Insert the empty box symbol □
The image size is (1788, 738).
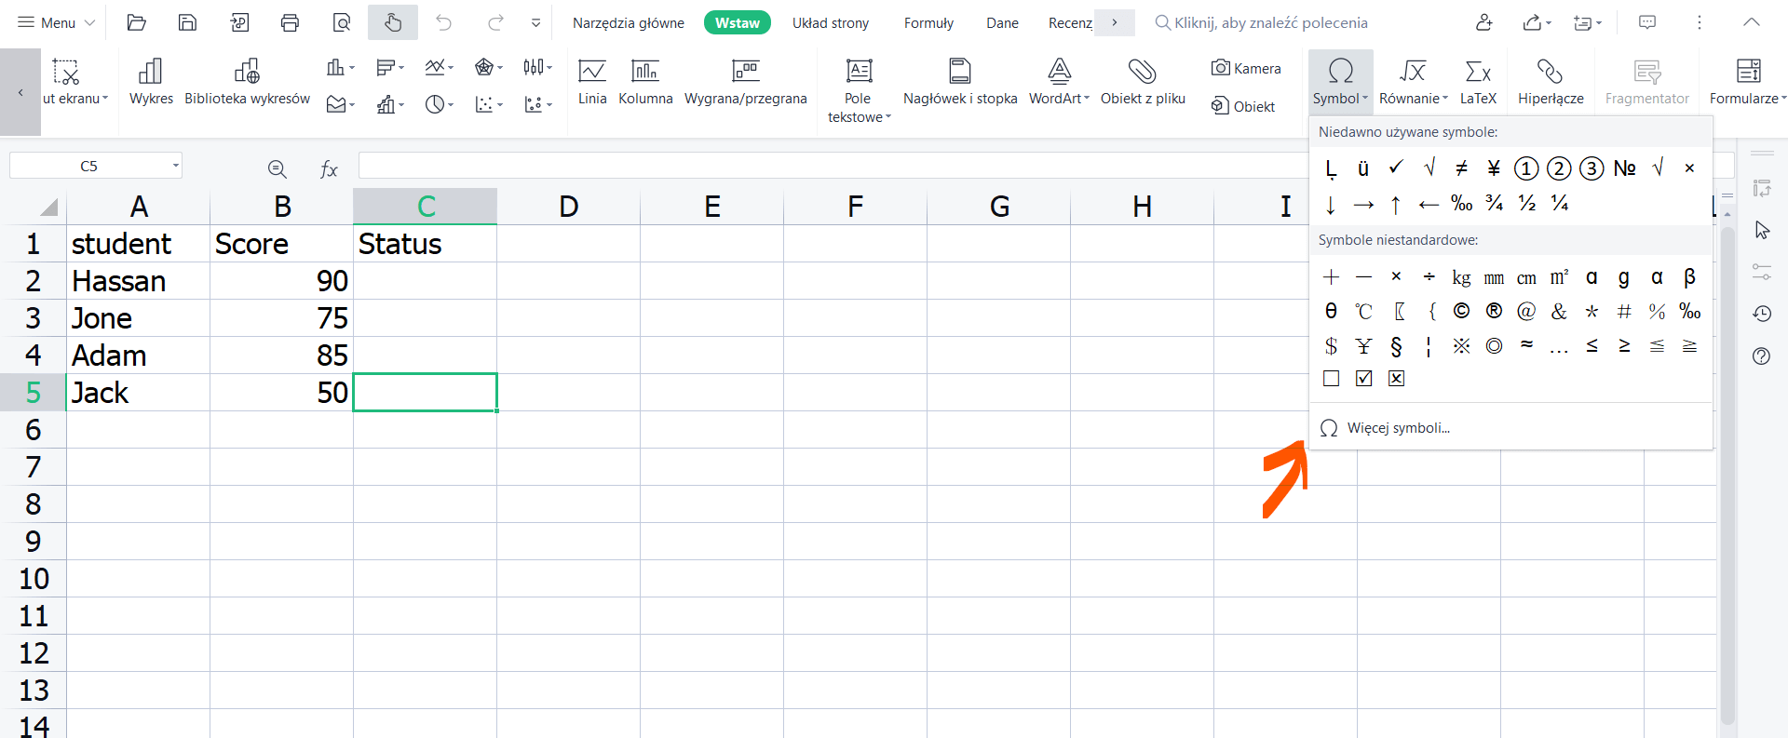pos(1331,378)
